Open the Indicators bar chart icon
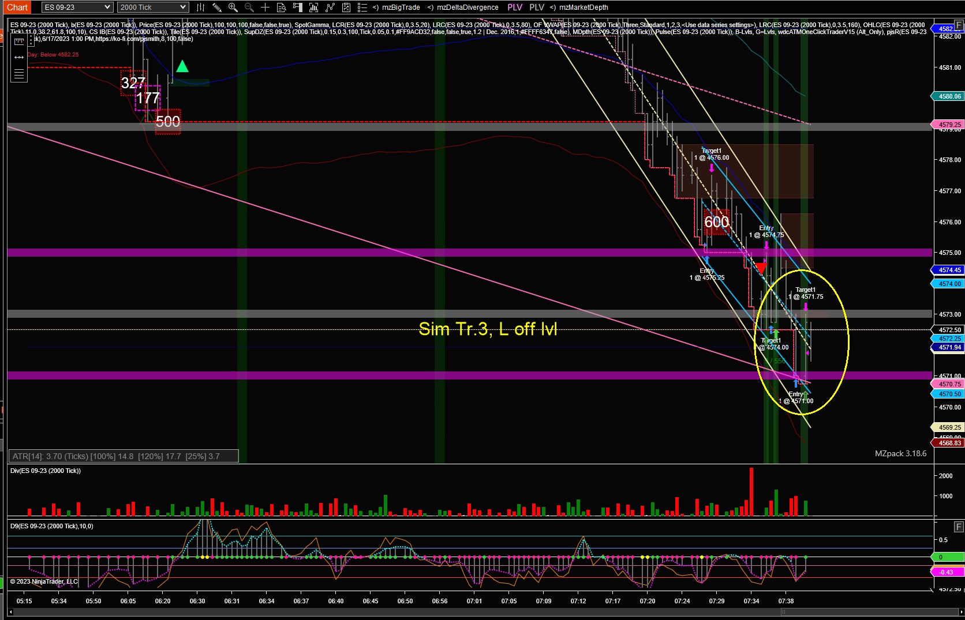 [313, 7]
